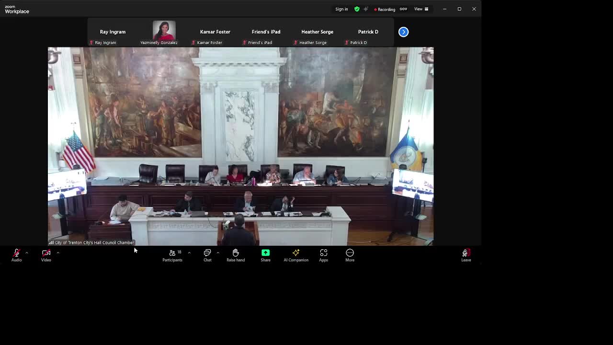Click the AI Companion sparkle icon in title bar

366,9
